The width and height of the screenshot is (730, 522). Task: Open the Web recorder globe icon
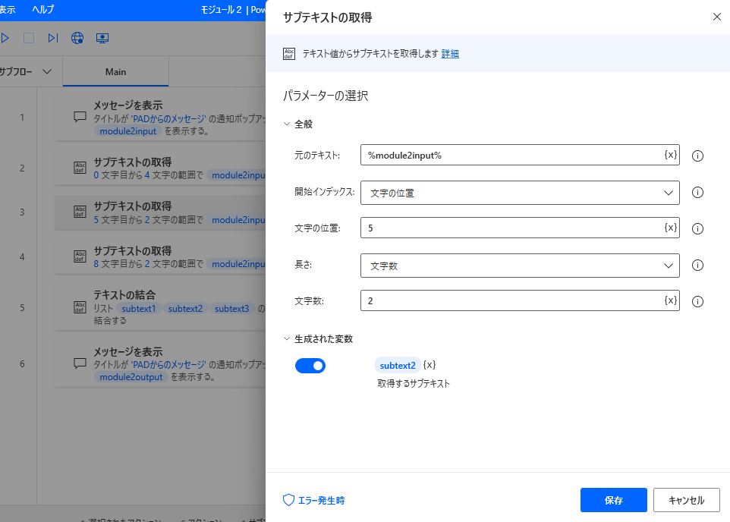point(77,38)
